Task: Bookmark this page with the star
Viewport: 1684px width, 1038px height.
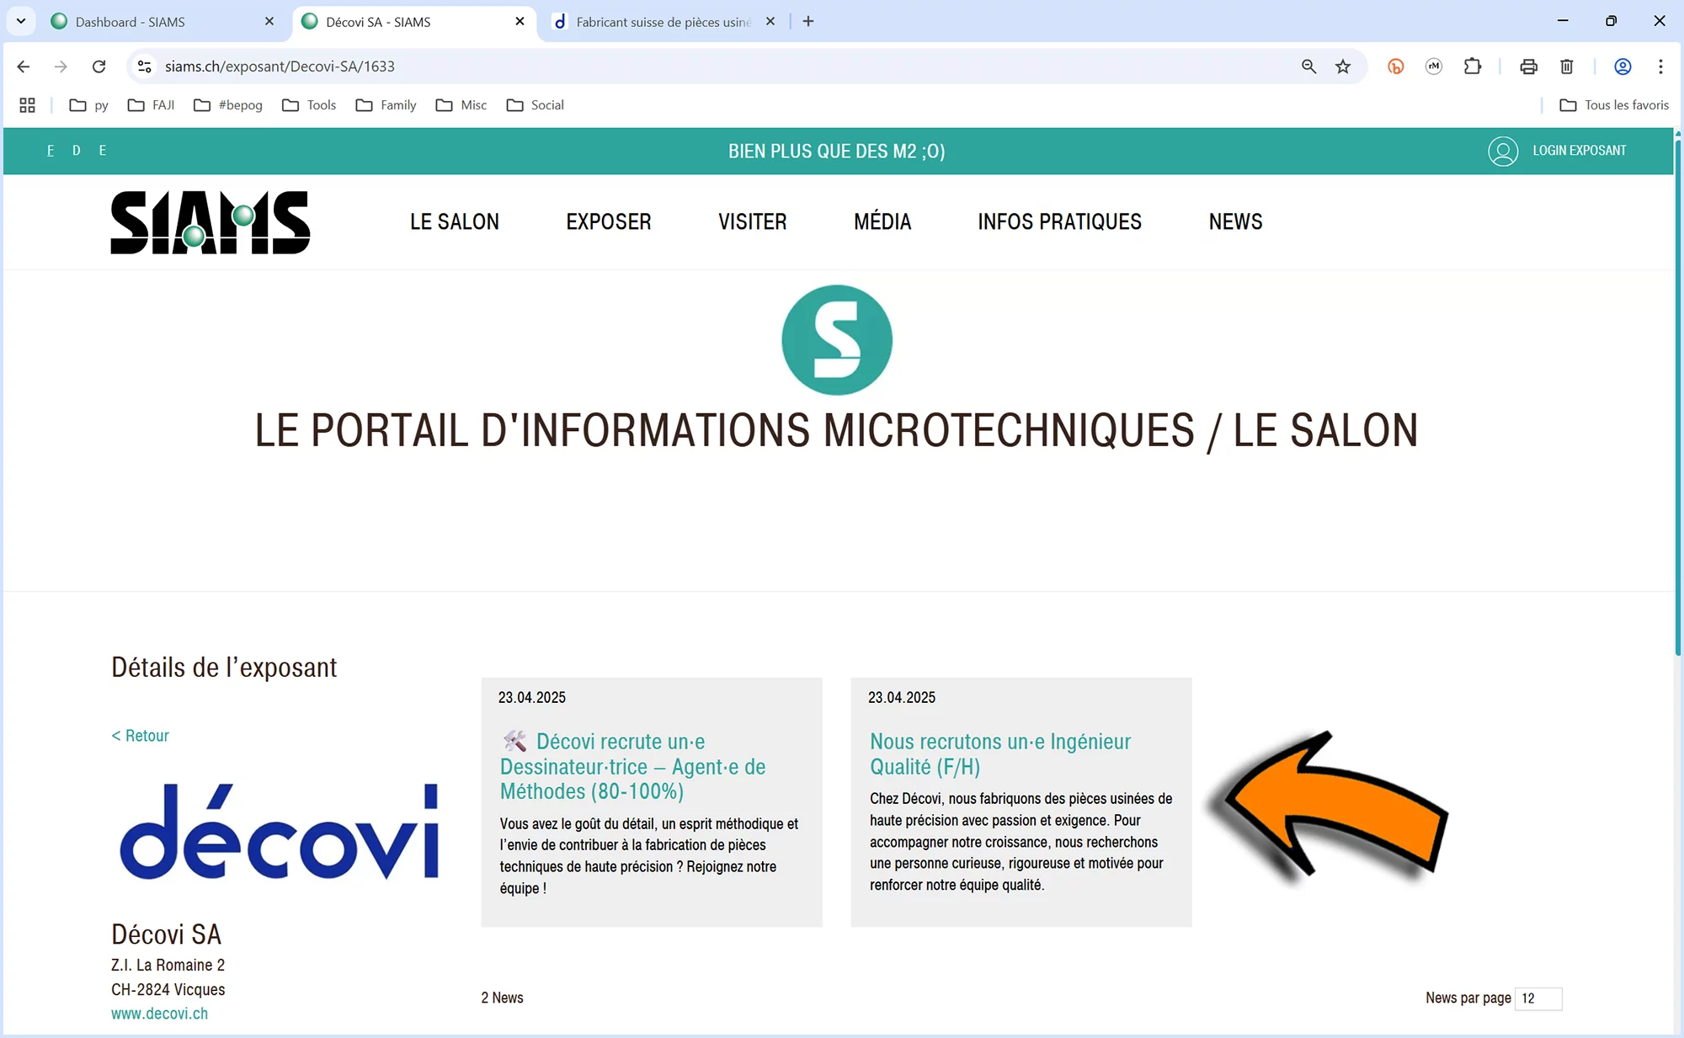Action: pyautogui.click(x=1343, y=67)
